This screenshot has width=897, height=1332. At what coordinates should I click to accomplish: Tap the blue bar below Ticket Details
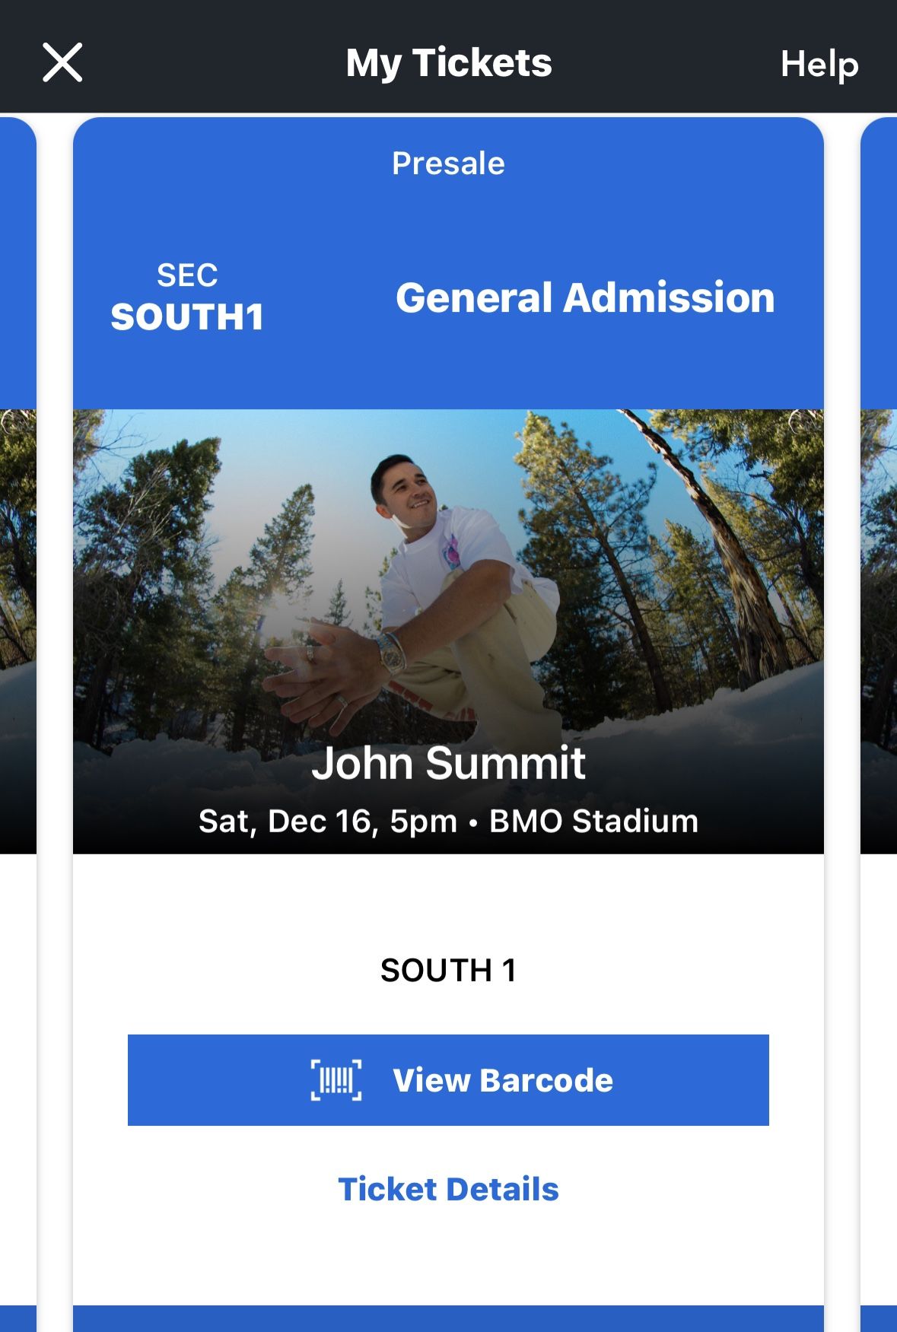pyautogui.click(x=448, y=1319)
